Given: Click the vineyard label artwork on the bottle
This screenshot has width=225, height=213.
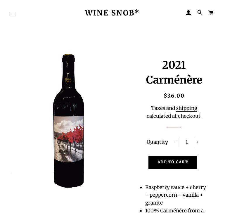Looking at the screenshot, I should [69, 139].
